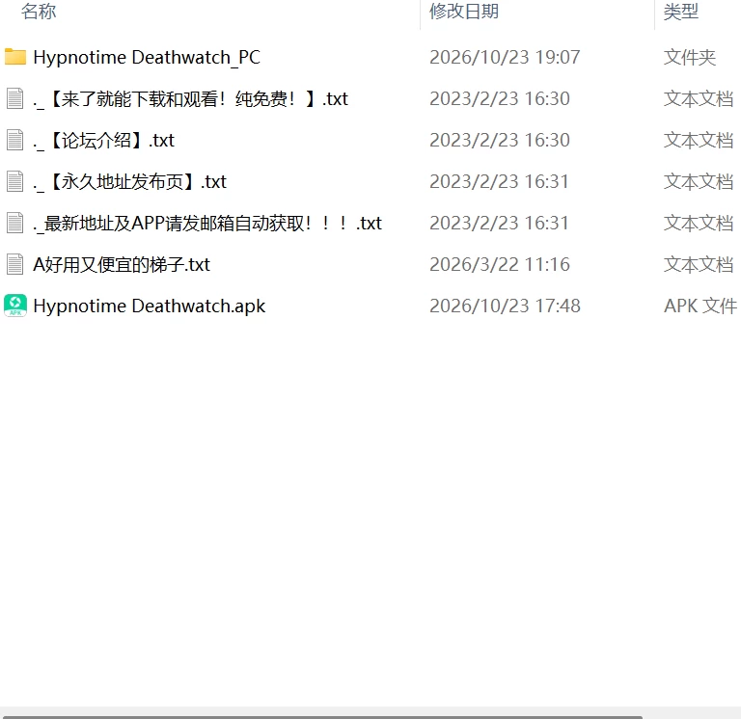Click the APK 文件 type cell

[x=700, y=306]
